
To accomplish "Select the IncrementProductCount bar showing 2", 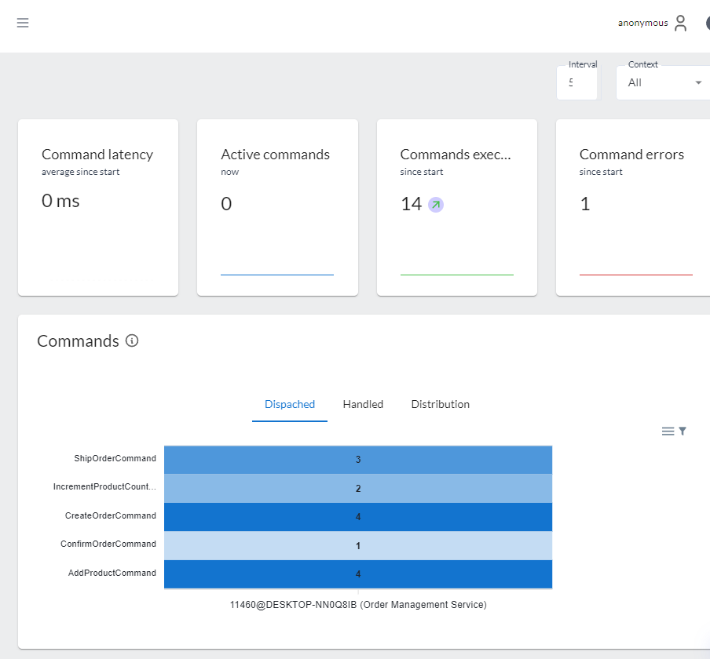I will [x=358, y=489].
